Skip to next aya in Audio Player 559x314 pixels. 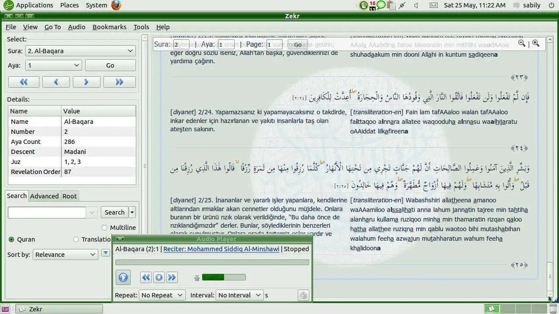point(172,277)
